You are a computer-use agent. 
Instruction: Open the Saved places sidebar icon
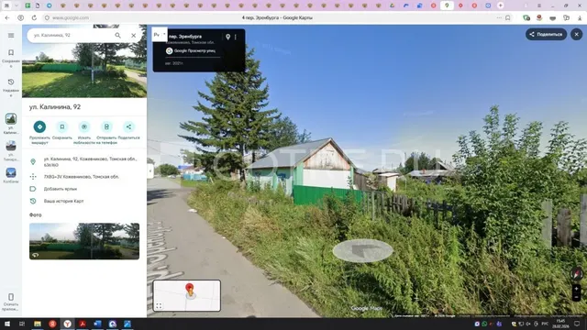pos(11,58)
